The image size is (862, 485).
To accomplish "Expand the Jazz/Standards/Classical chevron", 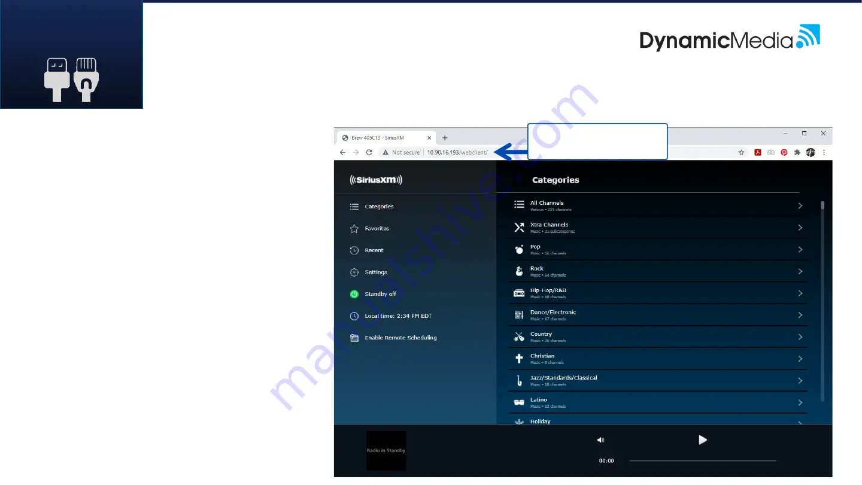I will [800, 381].
